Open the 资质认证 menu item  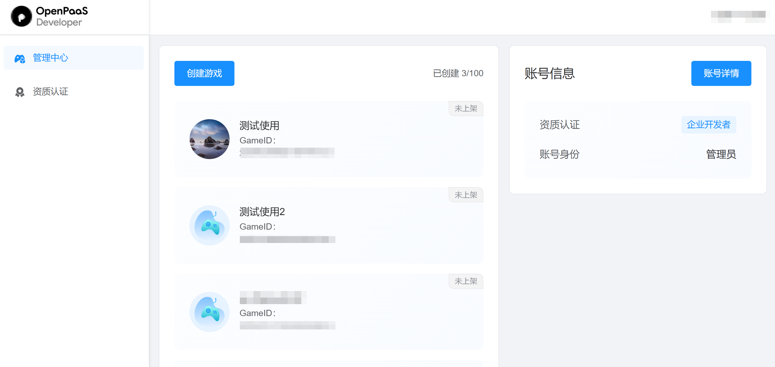pos(74,91)
